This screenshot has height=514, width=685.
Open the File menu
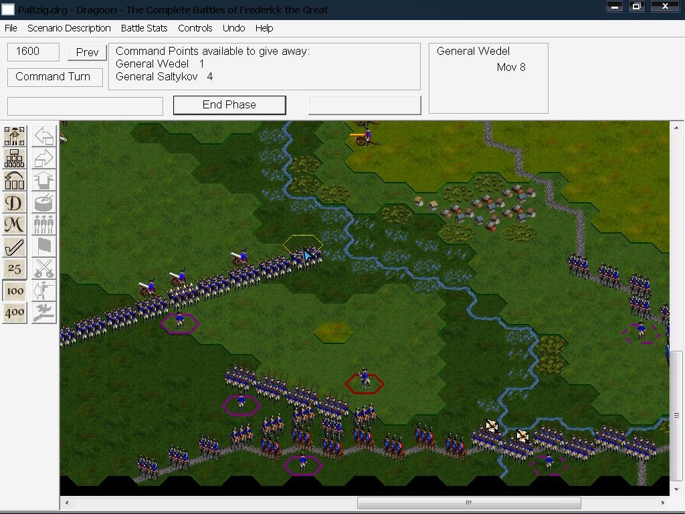click(11, 28)
